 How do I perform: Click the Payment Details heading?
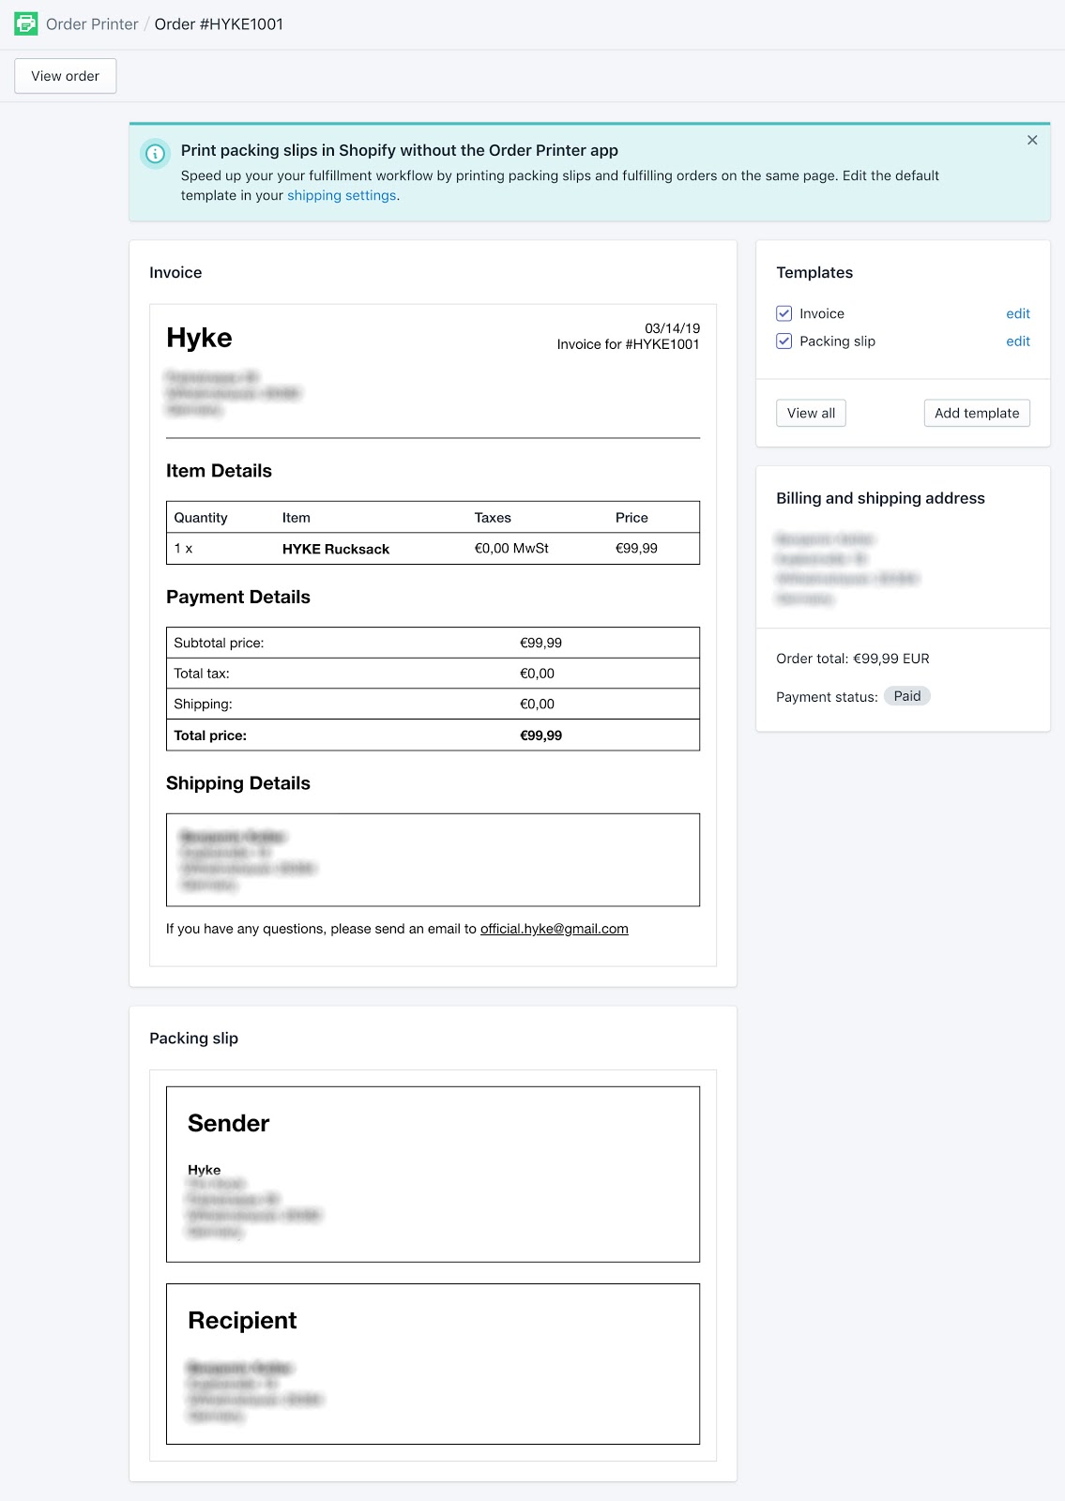(238, 597)
